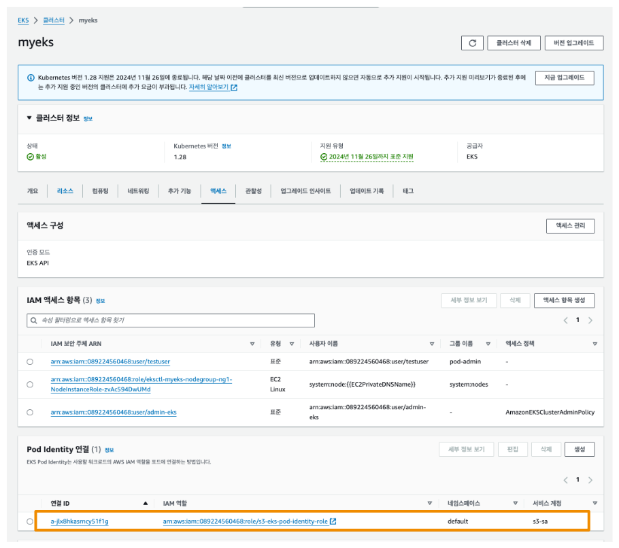The height and width of the screenshot is (548, 619).
Task: Open external link icon beside 자세히 알아보기
Action: 234,87
